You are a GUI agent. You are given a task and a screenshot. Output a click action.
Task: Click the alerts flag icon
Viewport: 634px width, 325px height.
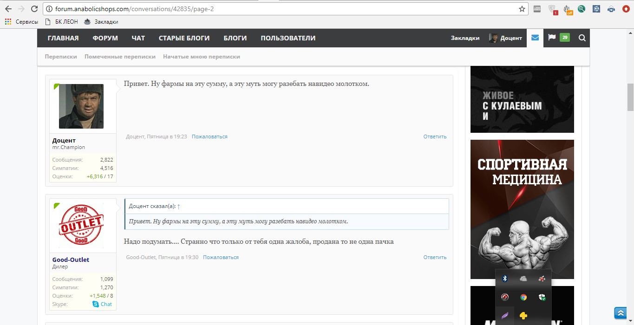click(552, 38)
